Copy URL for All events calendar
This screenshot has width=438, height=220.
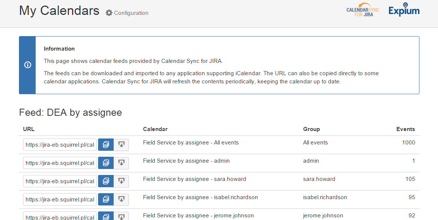pos(106,145)
